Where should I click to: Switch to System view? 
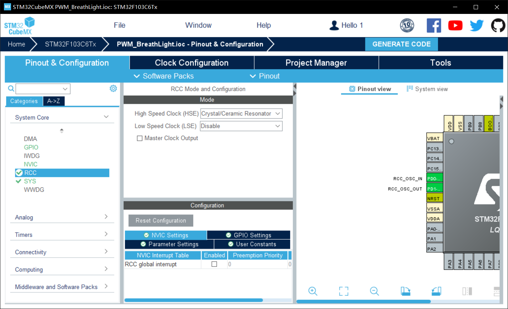[427, 89]
